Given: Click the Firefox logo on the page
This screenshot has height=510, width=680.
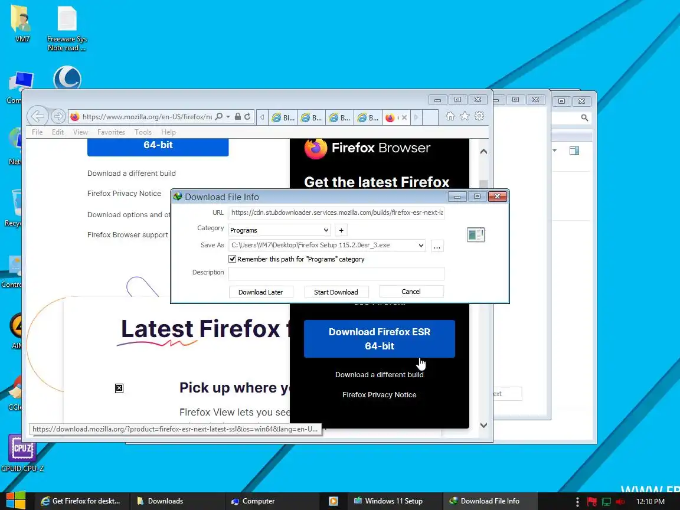Looking at the screenshot, I should [x=315, y=149].
